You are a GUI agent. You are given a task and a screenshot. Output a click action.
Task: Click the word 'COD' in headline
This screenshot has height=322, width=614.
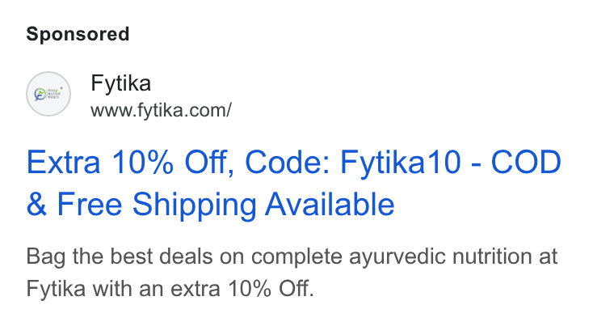(526, 162)
